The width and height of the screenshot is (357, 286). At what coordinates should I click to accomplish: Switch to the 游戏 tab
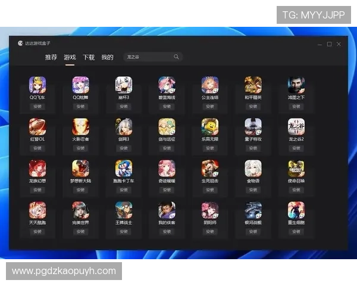click(x=70, y=57)
